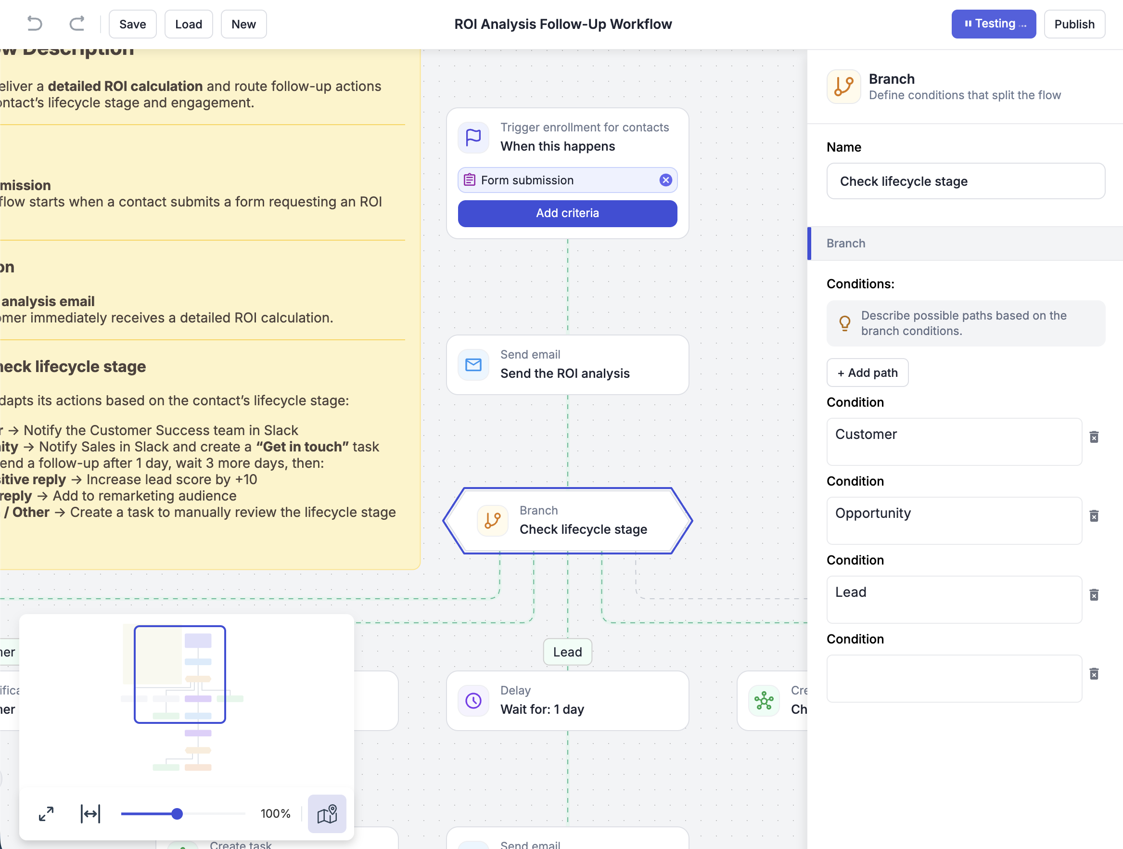Click the fit-to-width icon in minimap controls
This screenshot has height=849, width=1123.
pos(90,813)
